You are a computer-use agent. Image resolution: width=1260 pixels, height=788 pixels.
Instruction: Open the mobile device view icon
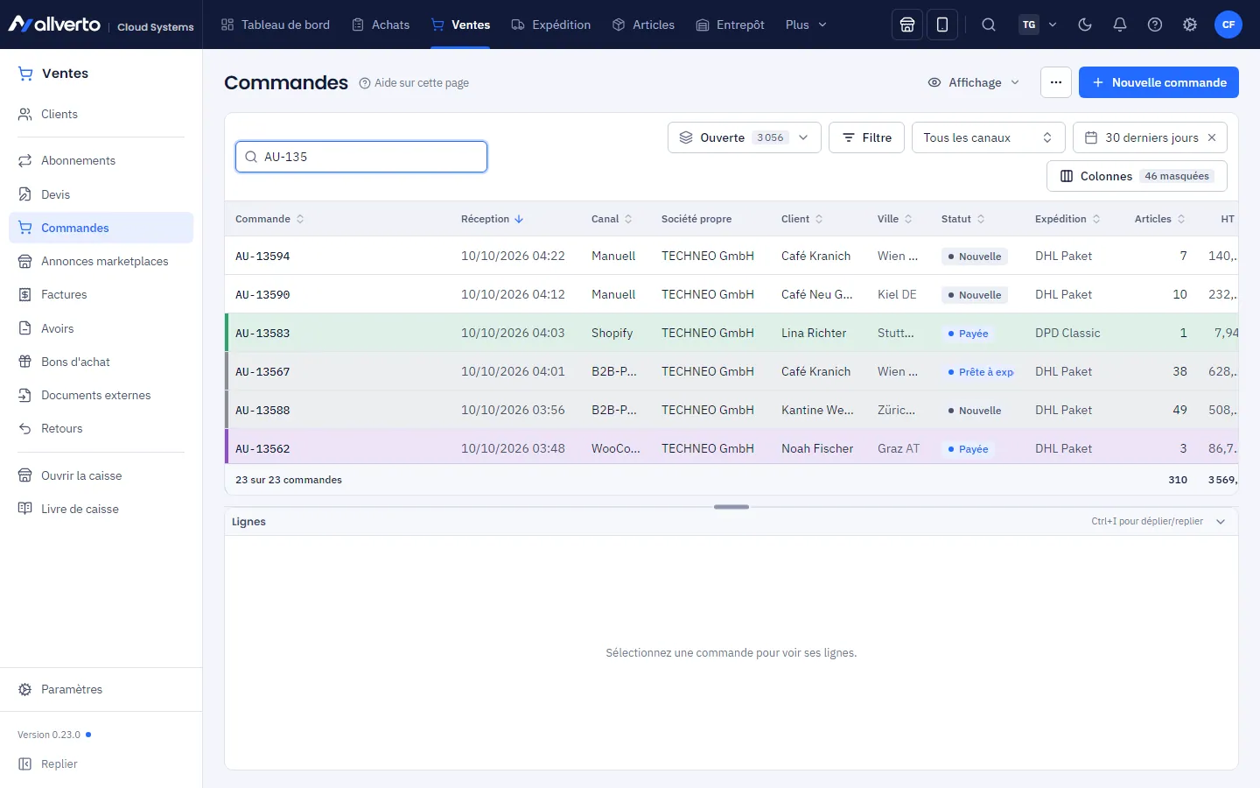[942, 25]
